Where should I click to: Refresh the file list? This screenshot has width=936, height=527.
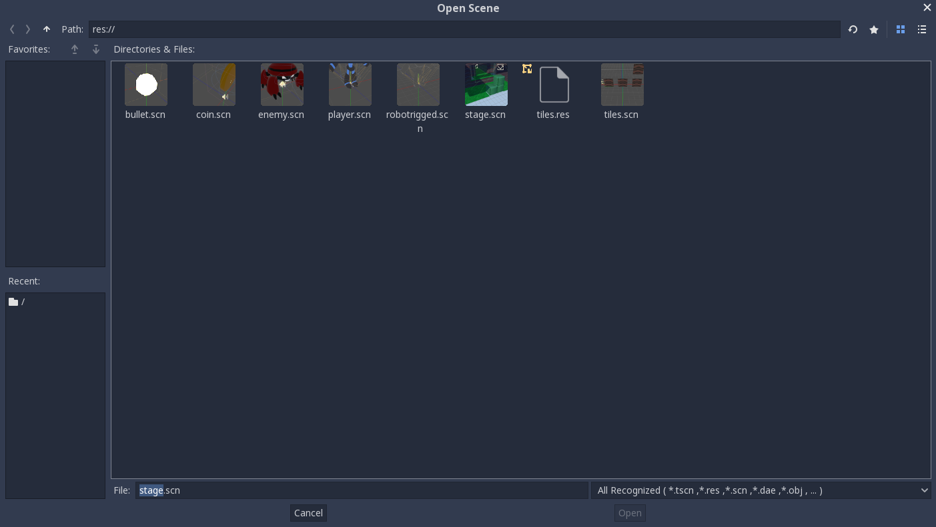(x=853, y=29)
